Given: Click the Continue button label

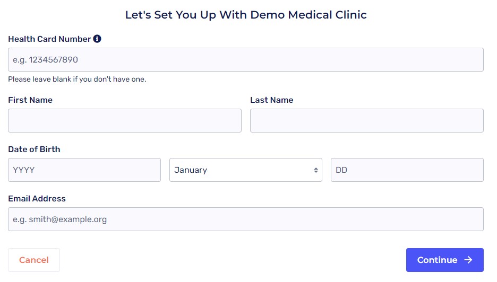Looking at the screenshot, I should pyautogui.click(x=437, y=260).
